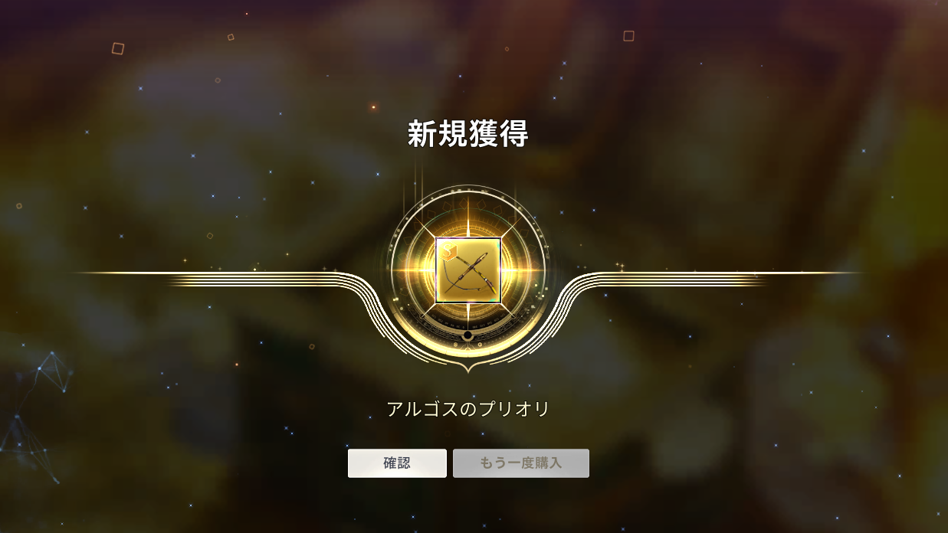Click the engraved scale arc beneath item
Viewport: 948px width, 533px height.
pos(467,320)
